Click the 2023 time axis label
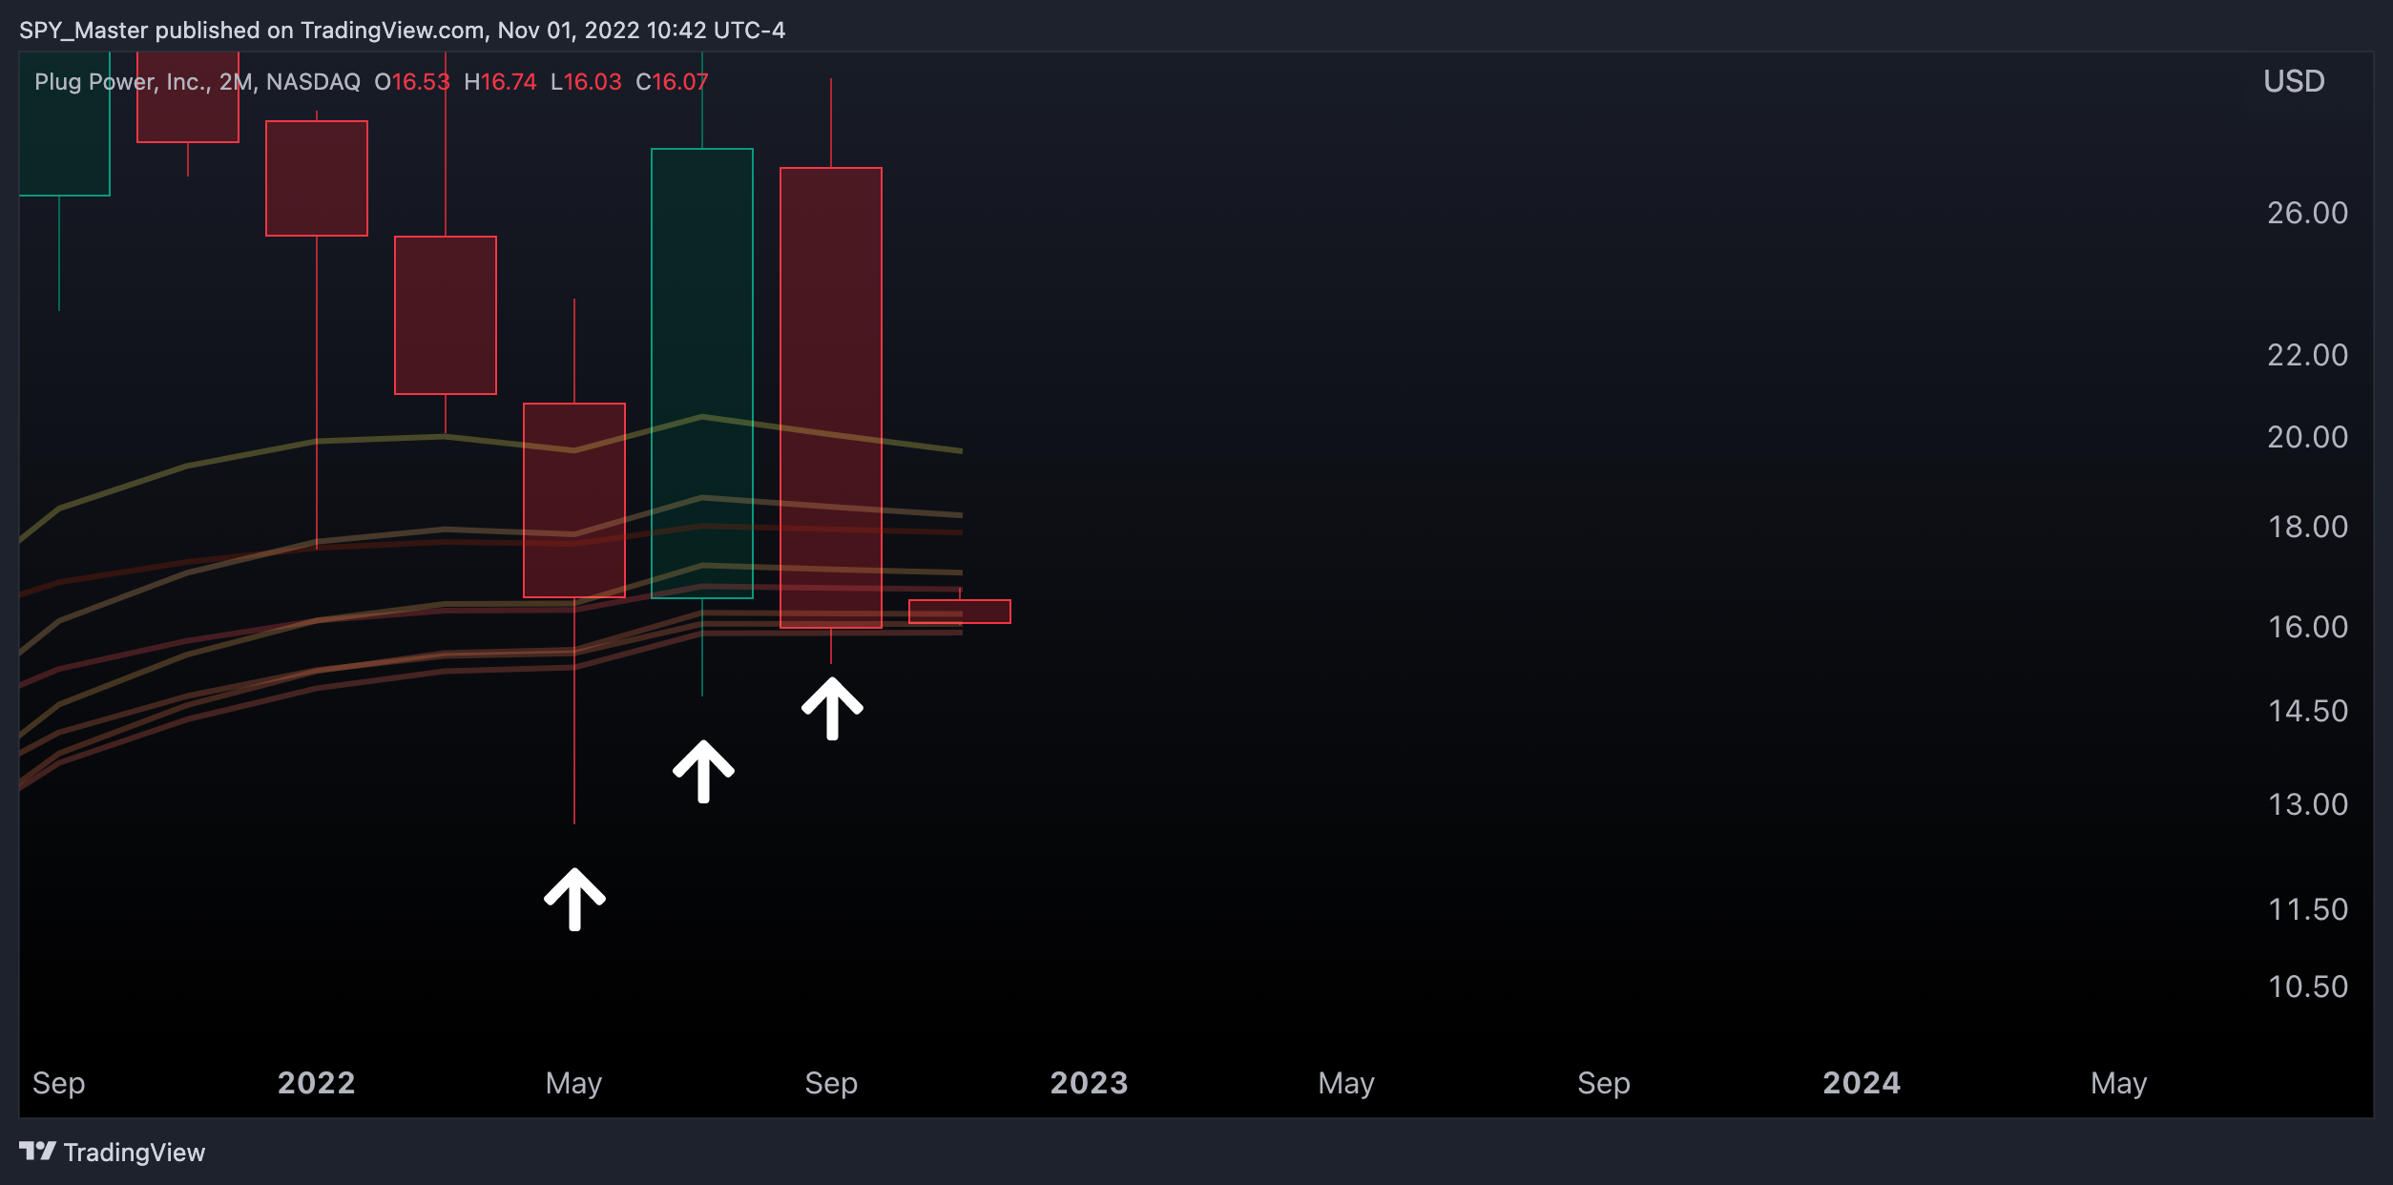The image size is (2393, 1185). click(x=1089, y=1083)
